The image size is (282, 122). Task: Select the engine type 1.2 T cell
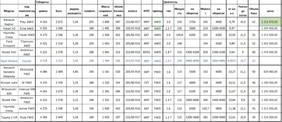click(168, 117)
